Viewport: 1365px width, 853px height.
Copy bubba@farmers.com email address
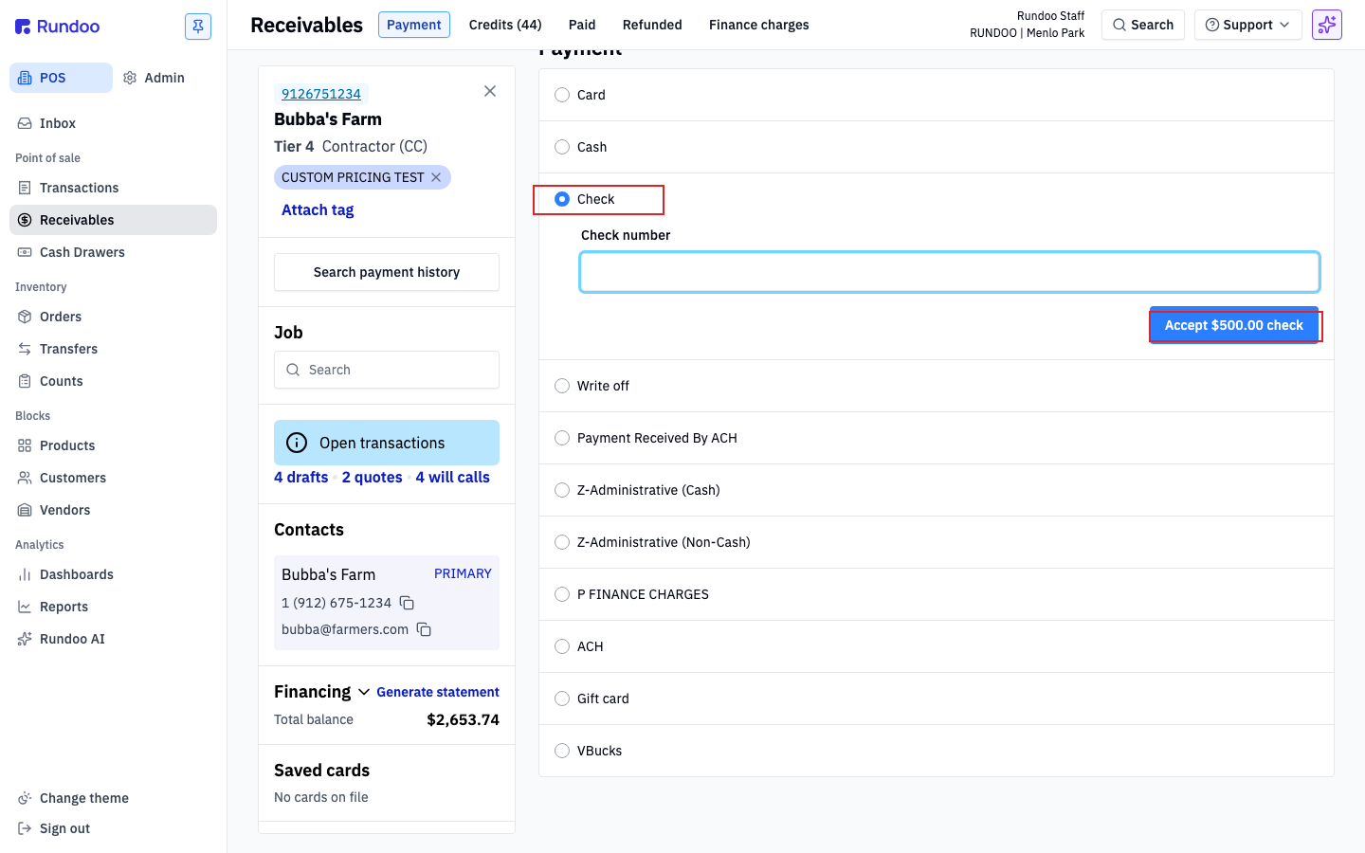pyautogui.click(x=424, y=629)
